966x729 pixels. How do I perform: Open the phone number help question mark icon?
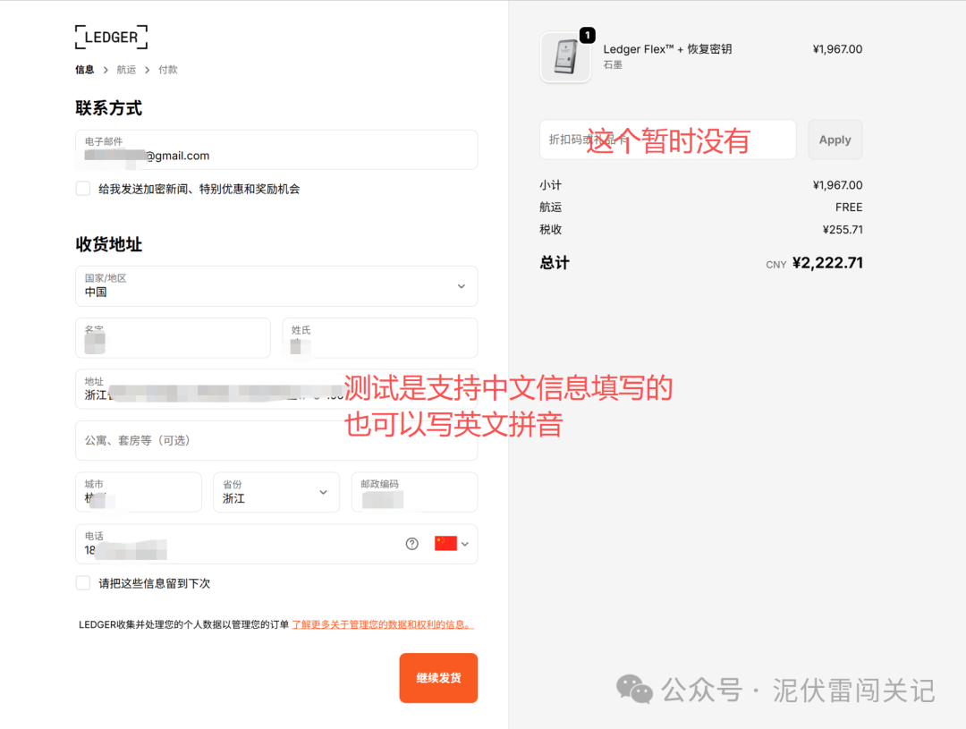pos(411,544)
